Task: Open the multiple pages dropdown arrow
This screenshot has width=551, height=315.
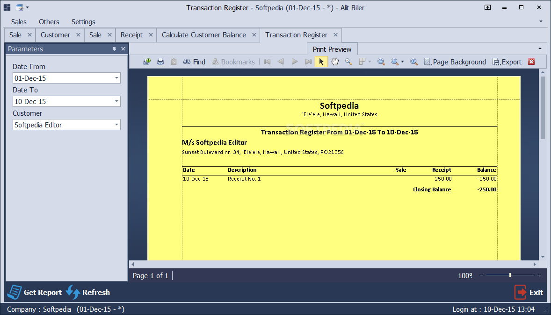Action: pos(370,62)
